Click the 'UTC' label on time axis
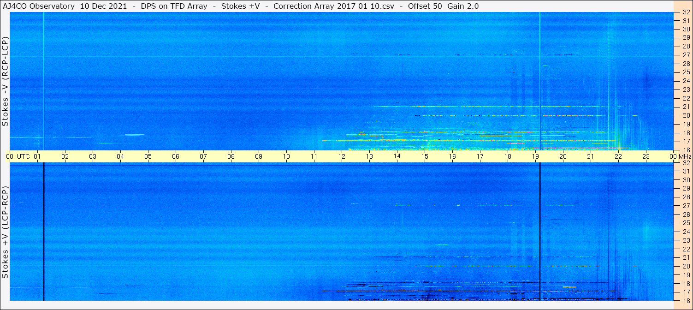Image resolution: width=693 pixels, height=310 pixels. pyautogui.click(x=24, y=157)
